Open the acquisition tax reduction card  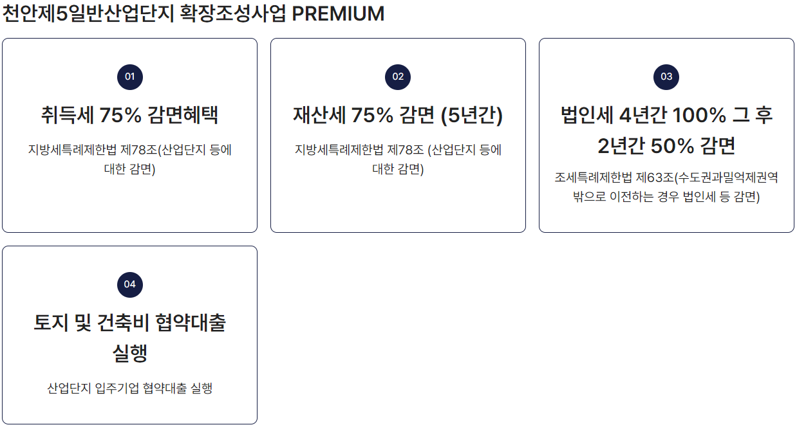coord(129,135)
